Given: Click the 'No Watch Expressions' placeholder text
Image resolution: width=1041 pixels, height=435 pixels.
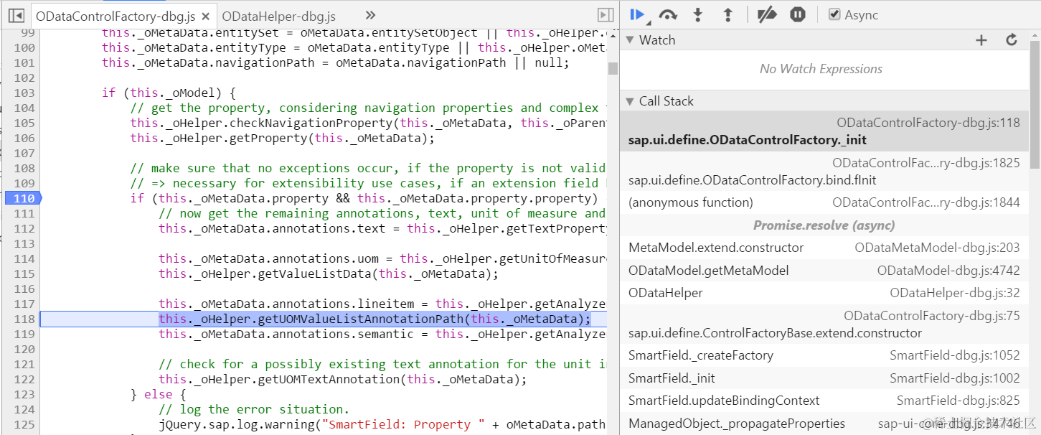Looking at the screenshot, I should (x=821, y=69).
